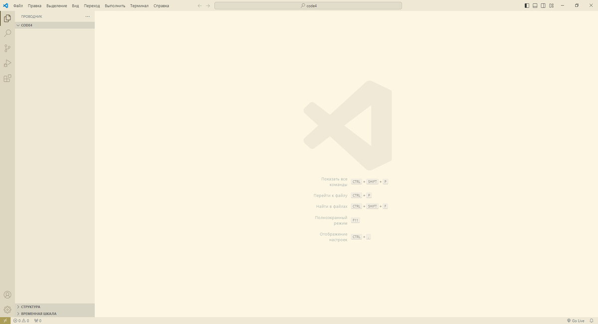This screenshot has height=324, width=598.
Task: Click the code4 command center search box
Action: click(308, 6)
